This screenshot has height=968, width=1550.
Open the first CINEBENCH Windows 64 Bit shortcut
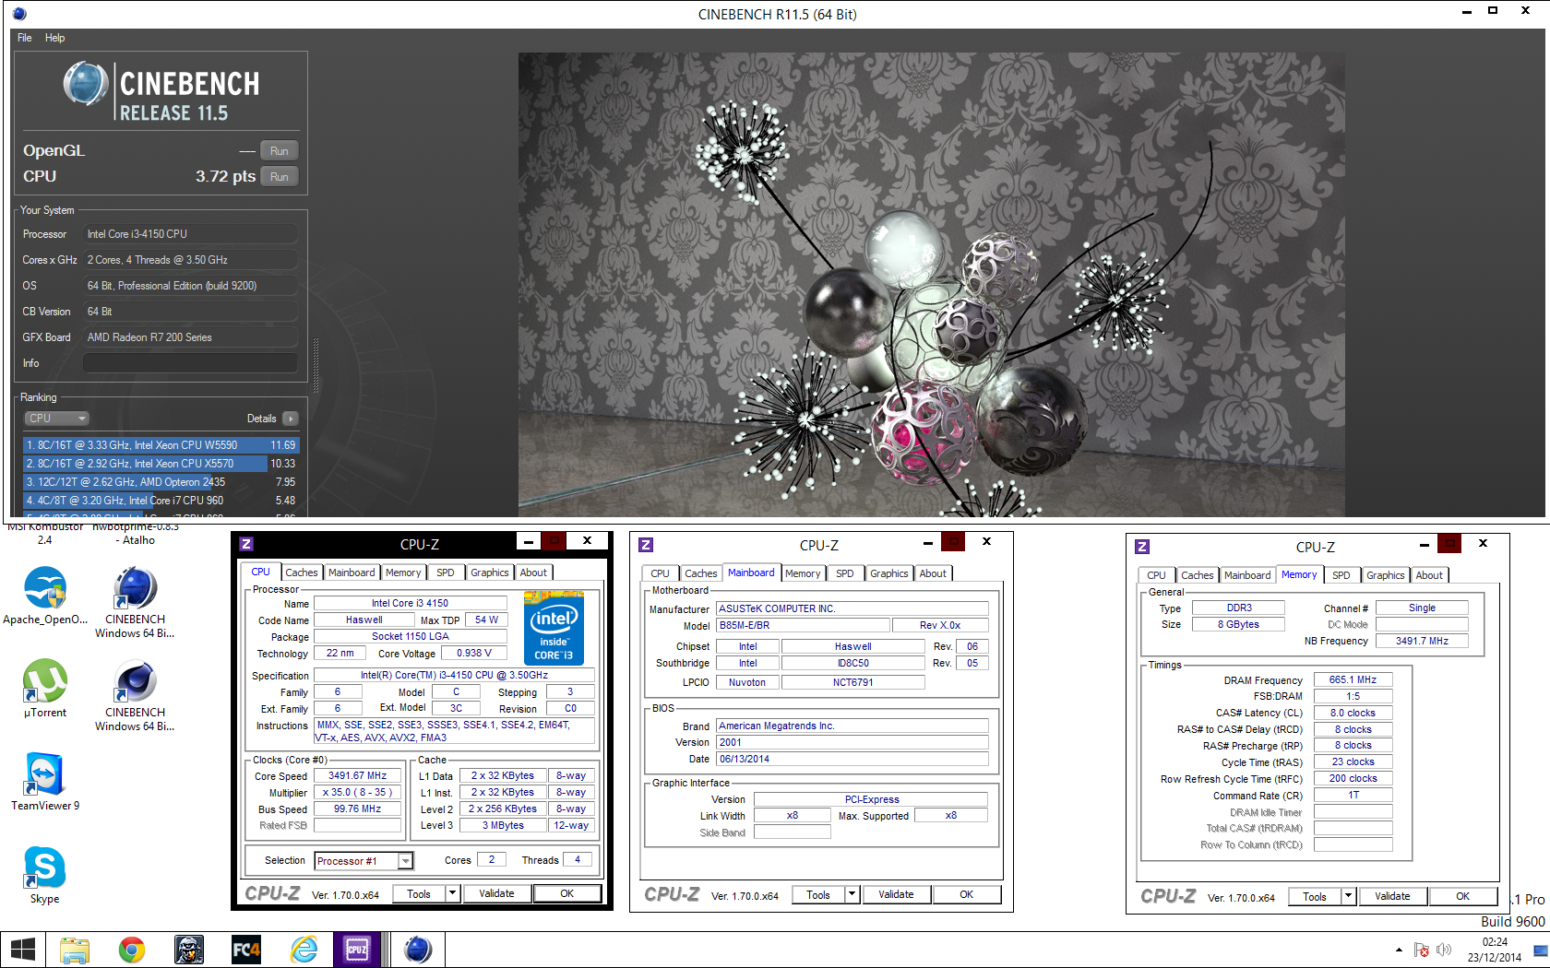coord(135,602)
